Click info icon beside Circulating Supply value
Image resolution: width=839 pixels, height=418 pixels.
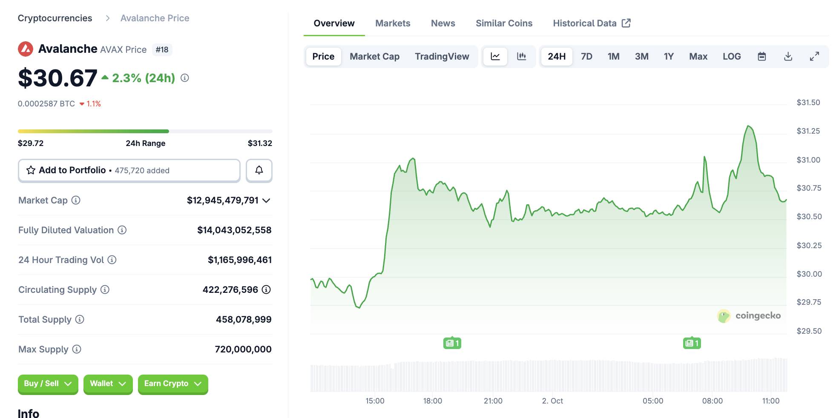tap(266, 290)
